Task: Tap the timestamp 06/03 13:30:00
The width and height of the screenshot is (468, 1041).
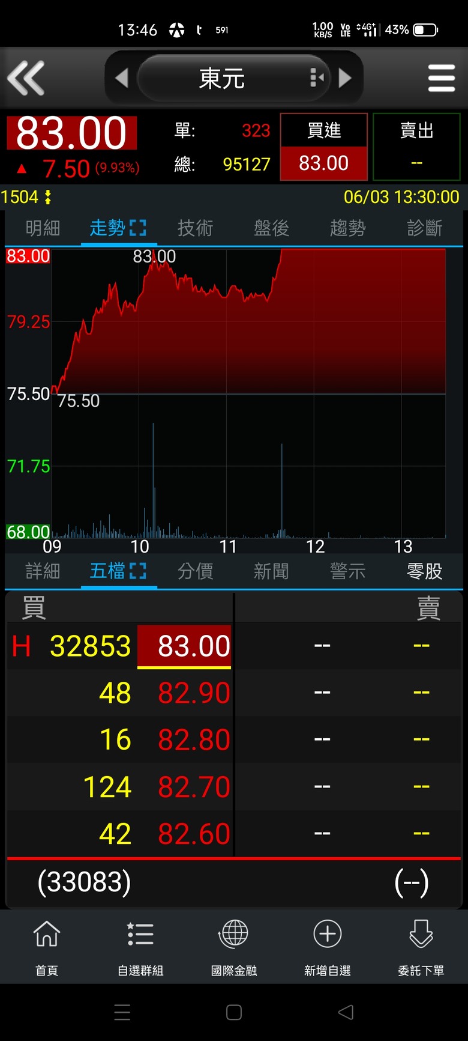Action: click(x=401, y=197)
